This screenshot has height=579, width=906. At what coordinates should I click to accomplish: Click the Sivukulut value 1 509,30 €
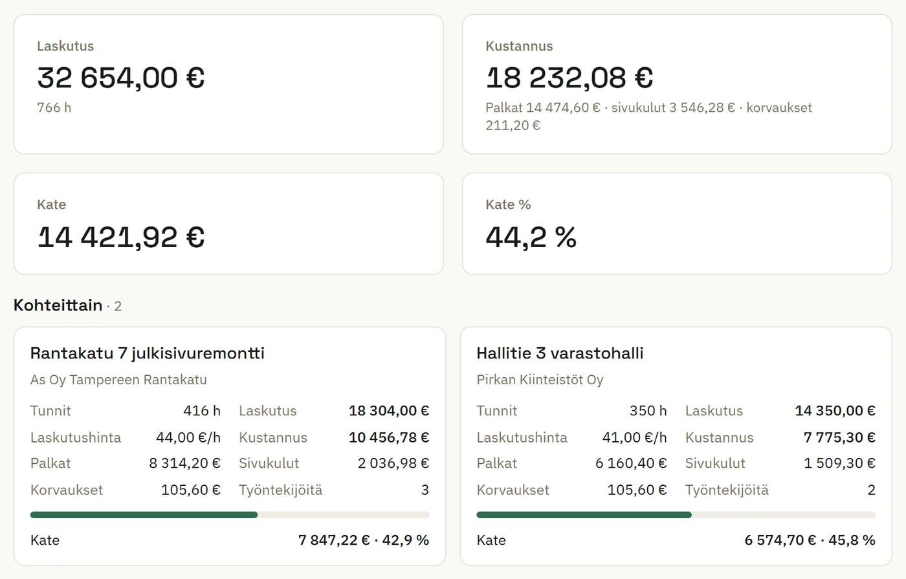840,463
